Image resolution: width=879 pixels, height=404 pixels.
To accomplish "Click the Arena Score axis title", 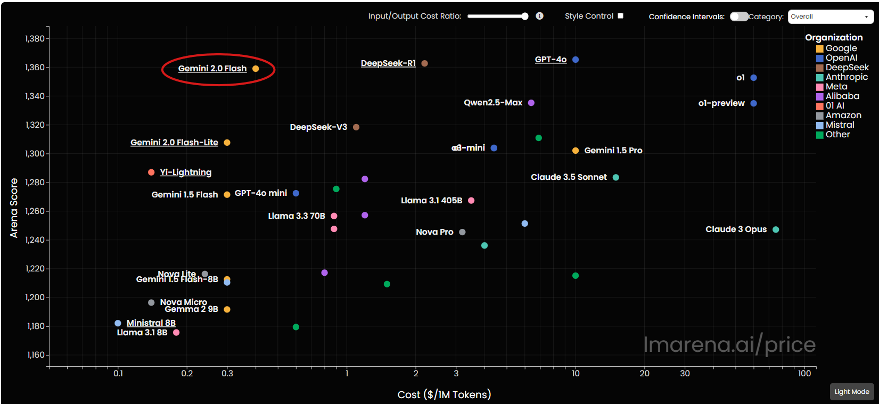I will (14, 208).
